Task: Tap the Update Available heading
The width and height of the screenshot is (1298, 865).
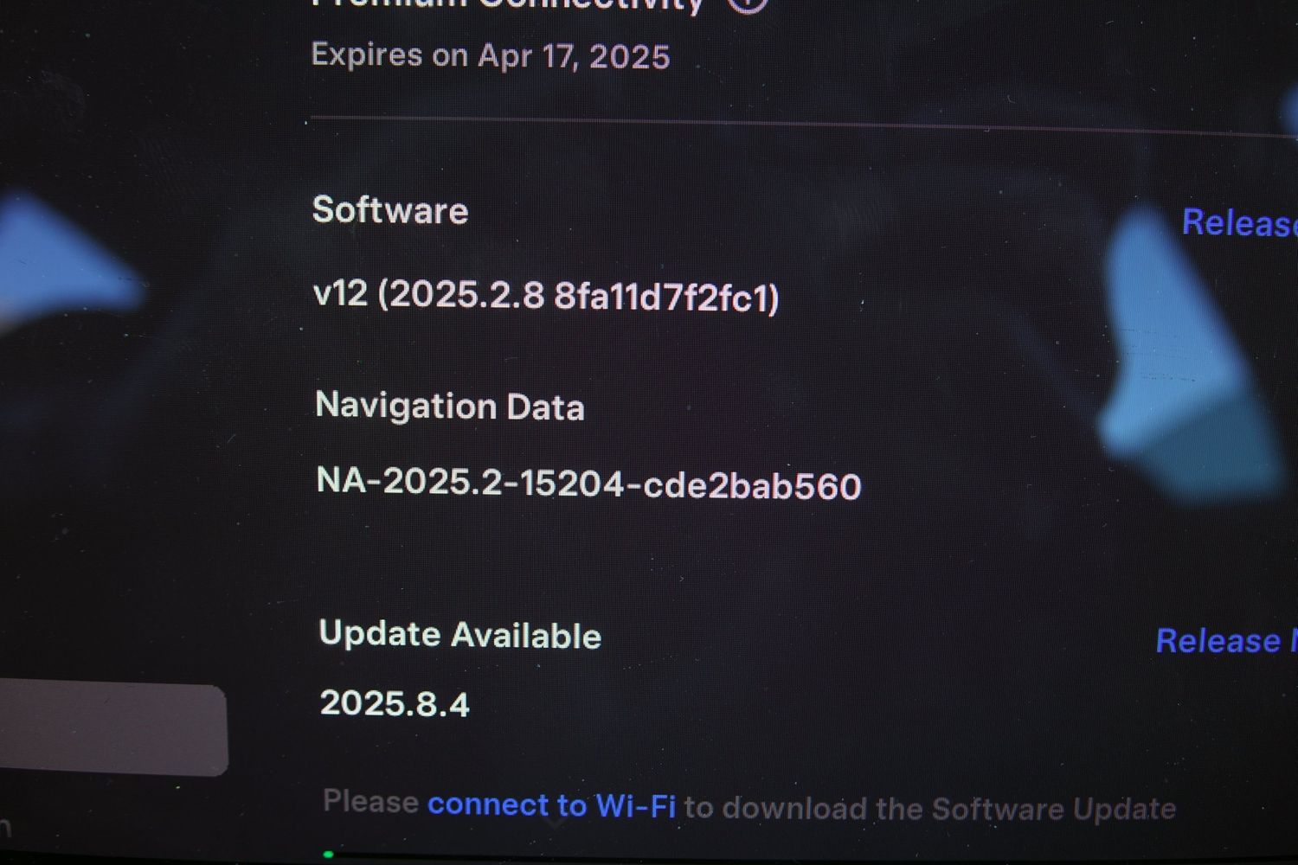Action: [460, 635]
